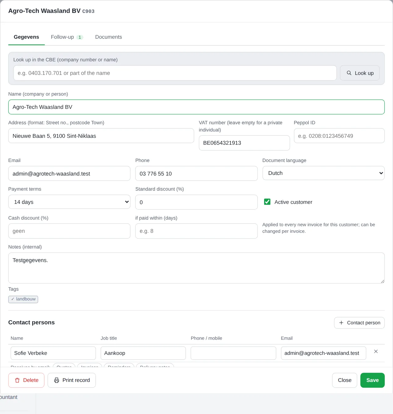393x414 pixels.
Task: Click the customer Email field
Action: (x=69, y=174)
